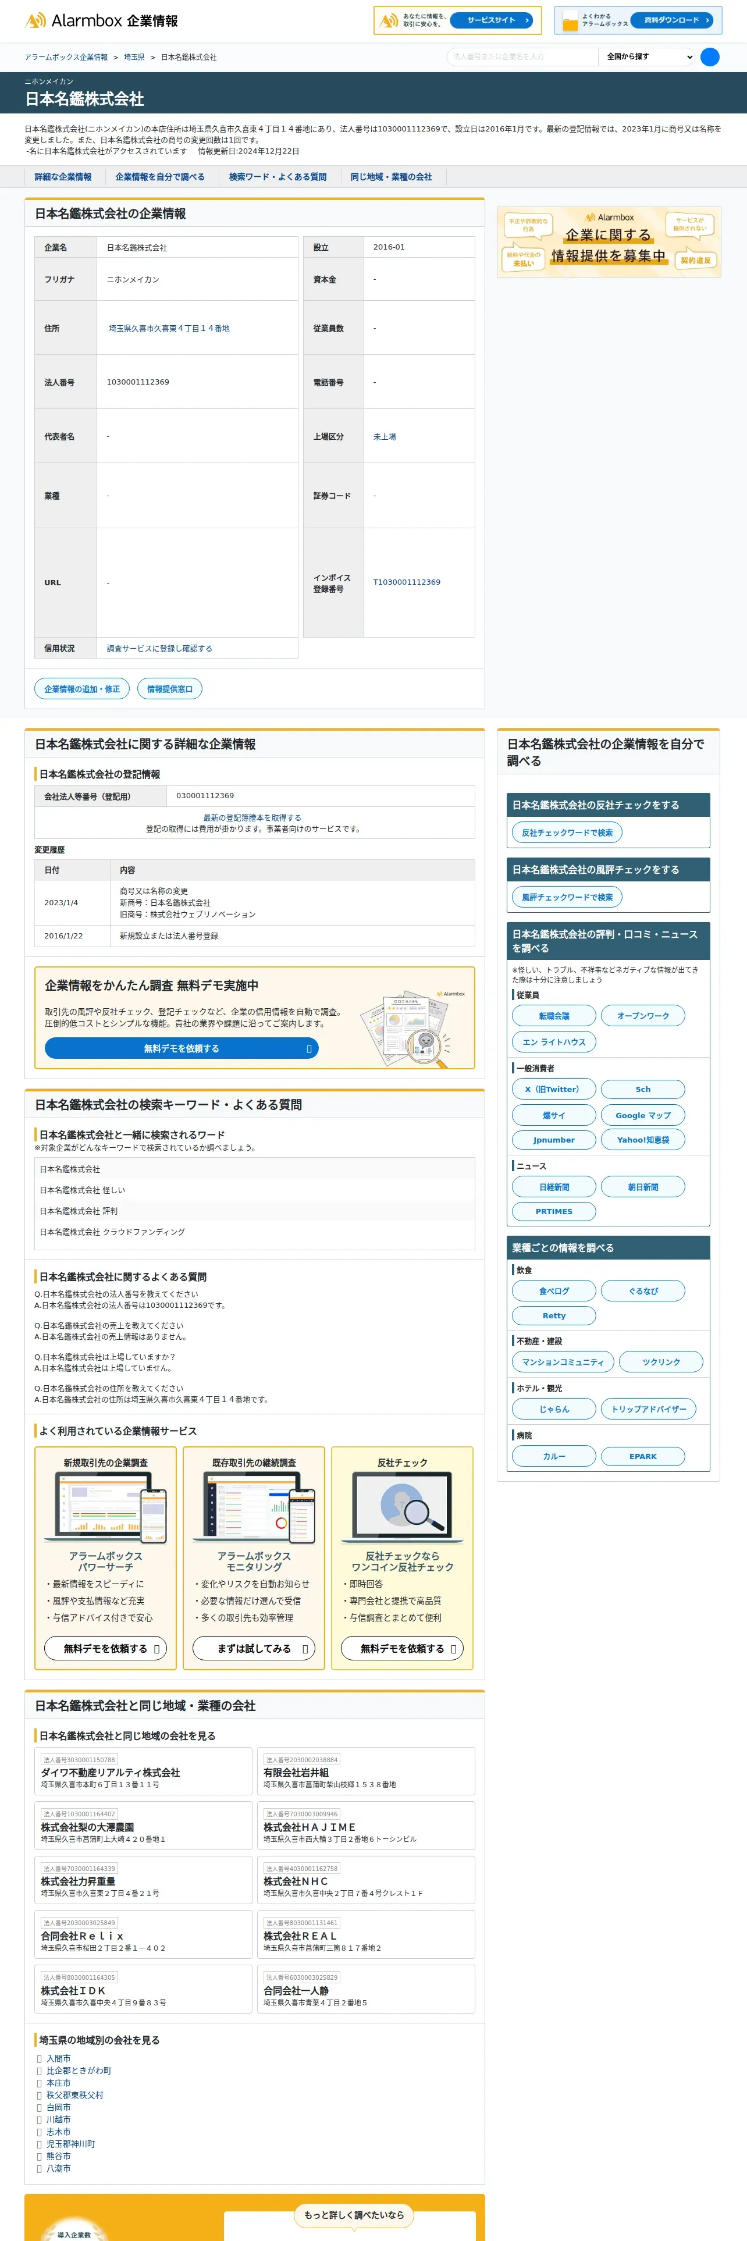Click the 企業情報の追加・修正 button

click(82, 689)
